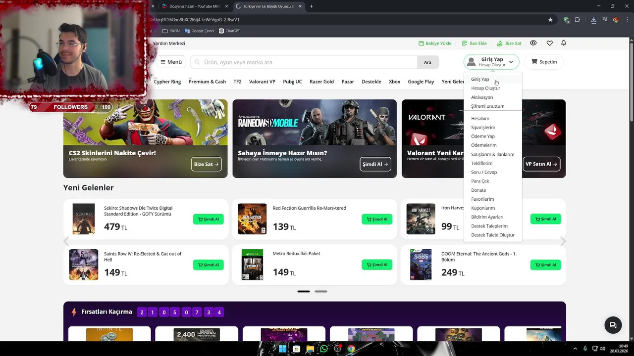Choose Ödemelerim menu entry
Screen dimensions: 634x356
483,145
